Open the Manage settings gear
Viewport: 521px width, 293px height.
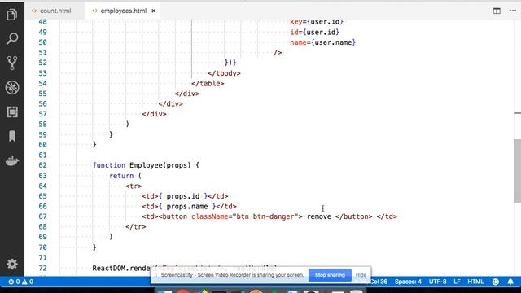(12, 264)
